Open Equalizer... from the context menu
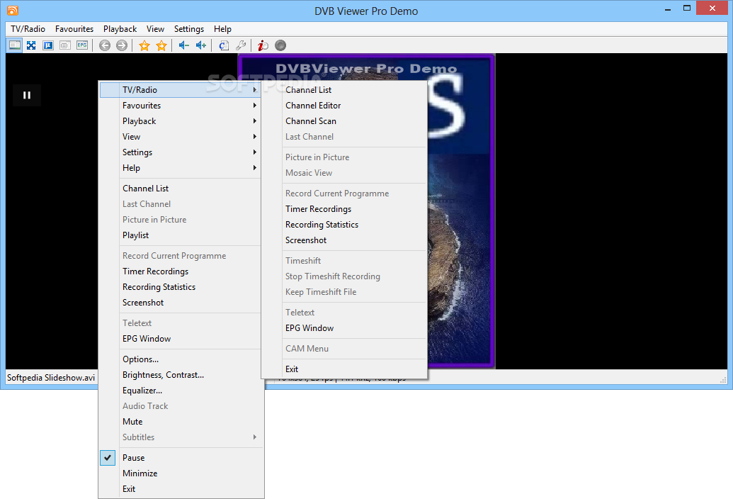This screenshot has width=733, height=499. click(x=181, y=391)
